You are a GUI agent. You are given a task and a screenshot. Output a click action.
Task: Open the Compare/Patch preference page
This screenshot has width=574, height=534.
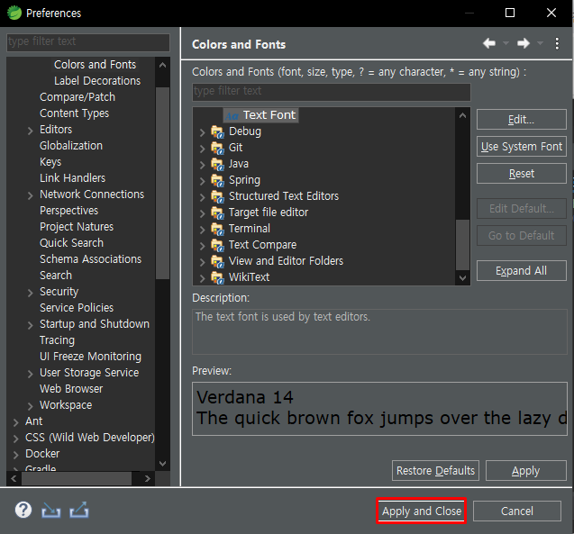click(x=77, y=97)
